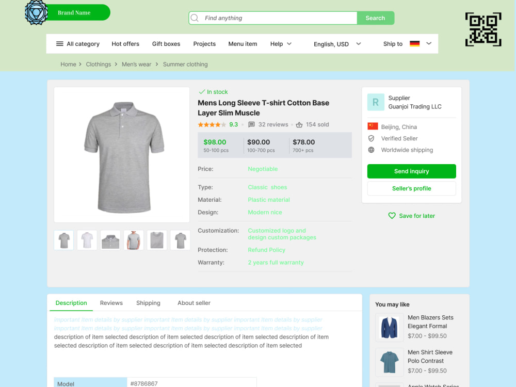Open the hamburger All category menu icon
The width and height of the screenshot is (516, 387).
tap(59, 44)
